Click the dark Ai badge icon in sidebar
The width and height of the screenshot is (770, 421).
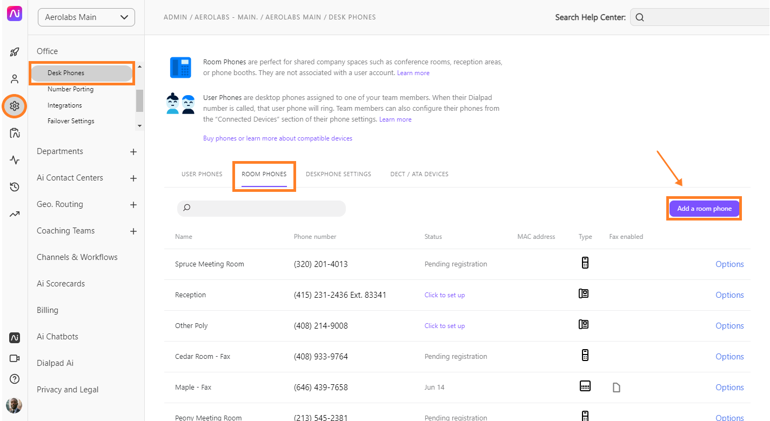(15, 338)
